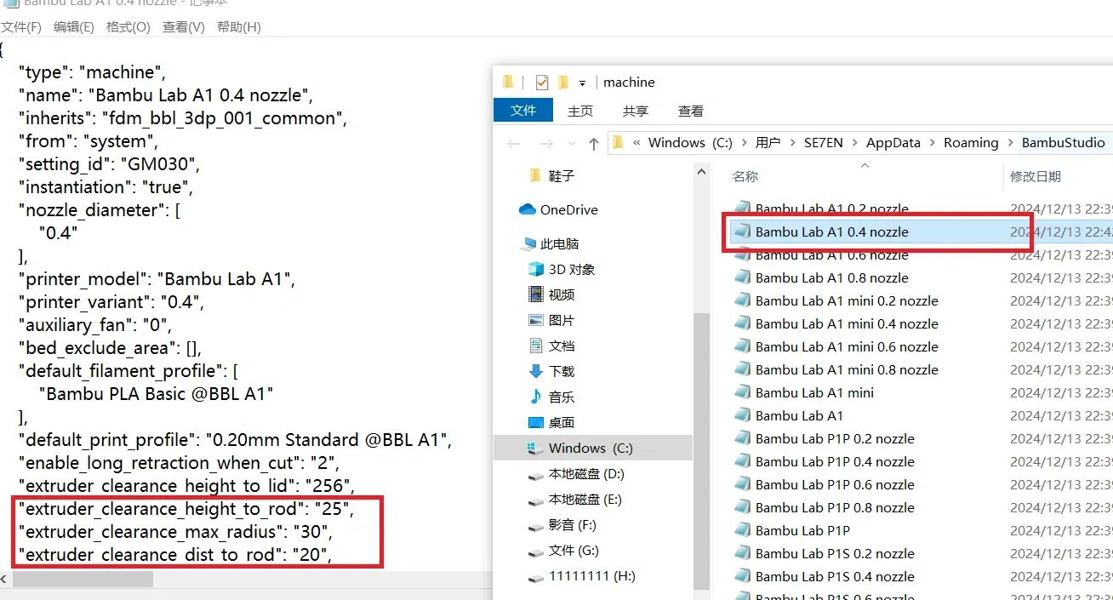Select file Bambu Lab P1P 0.2 nozzle

pos(824,438)
